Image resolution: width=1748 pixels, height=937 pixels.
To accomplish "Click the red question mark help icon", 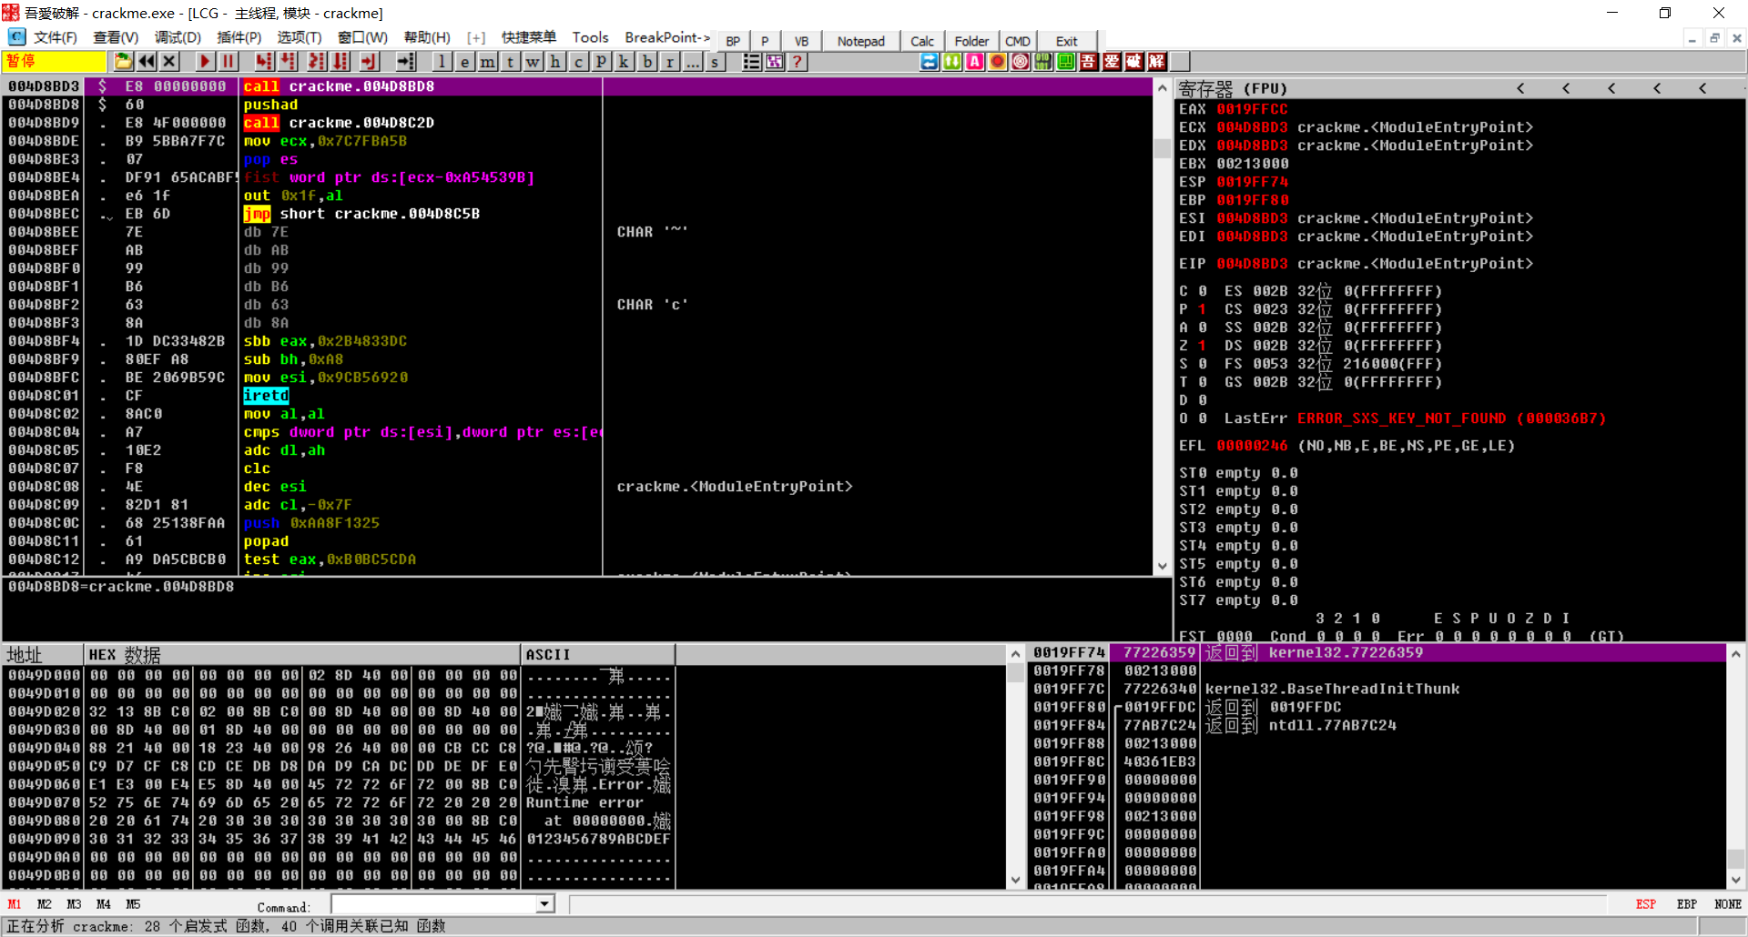I will click(x=798, y=62).
